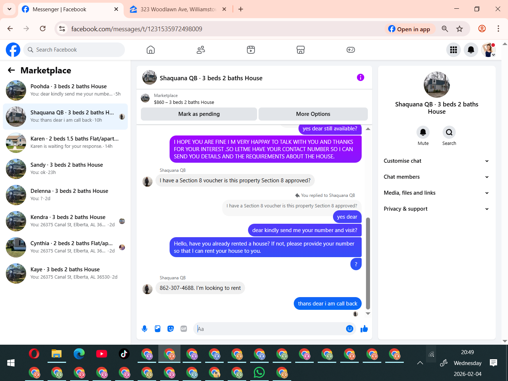Open Poohda conversation

point(65,90)
